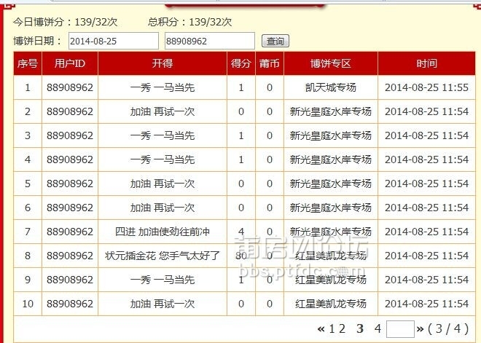Go to page 4 in pagination
The image size is (481, 343).
coord(378,329)
